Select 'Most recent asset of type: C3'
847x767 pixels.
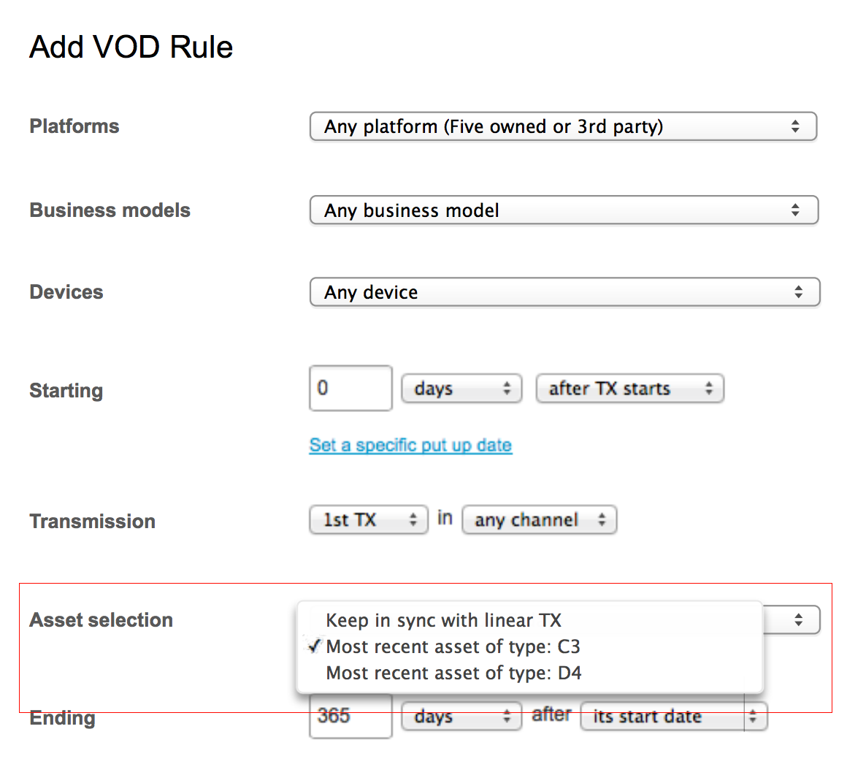pyautogui.click(x=453, y=646)
